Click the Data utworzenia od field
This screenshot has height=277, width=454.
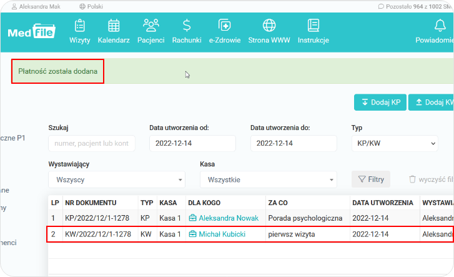[x=192, y=143]
